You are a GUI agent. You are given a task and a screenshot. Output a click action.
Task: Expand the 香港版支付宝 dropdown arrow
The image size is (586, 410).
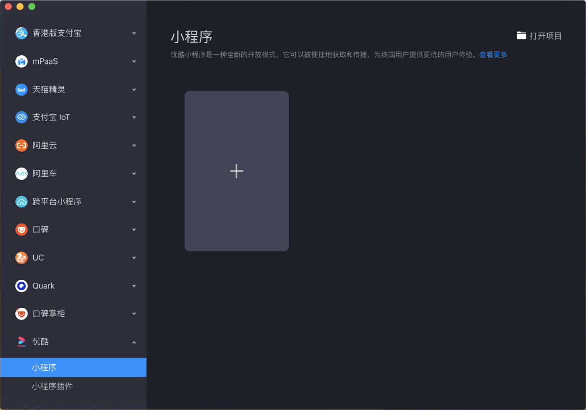point(134,34)
